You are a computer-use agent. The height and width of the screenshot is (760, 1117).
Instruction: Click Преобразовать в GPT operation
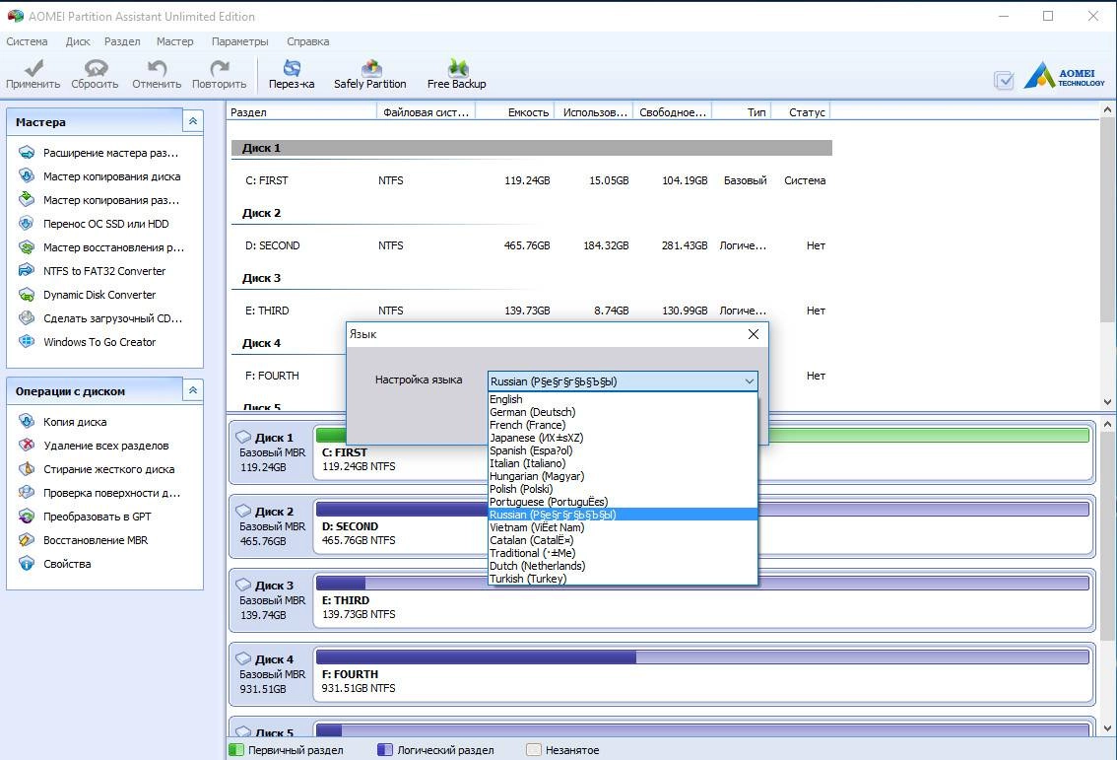[97, 517]
